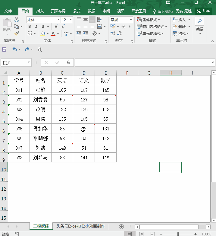Apply comma style number format
Screen dimensions: 216x236
click(x=130, y=27)
